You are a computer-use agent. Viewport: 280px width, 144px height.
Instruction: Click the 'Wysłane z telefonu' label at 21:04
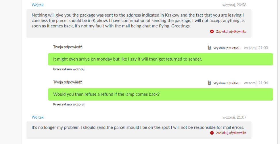pos(227,83)
